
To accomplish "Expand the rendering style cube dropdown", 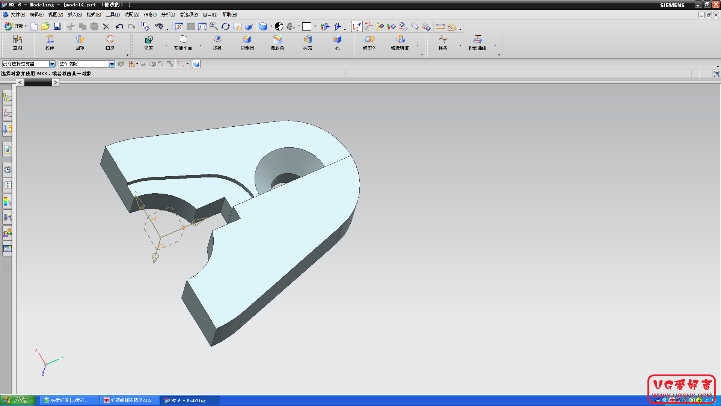I will tap(271, 26).
